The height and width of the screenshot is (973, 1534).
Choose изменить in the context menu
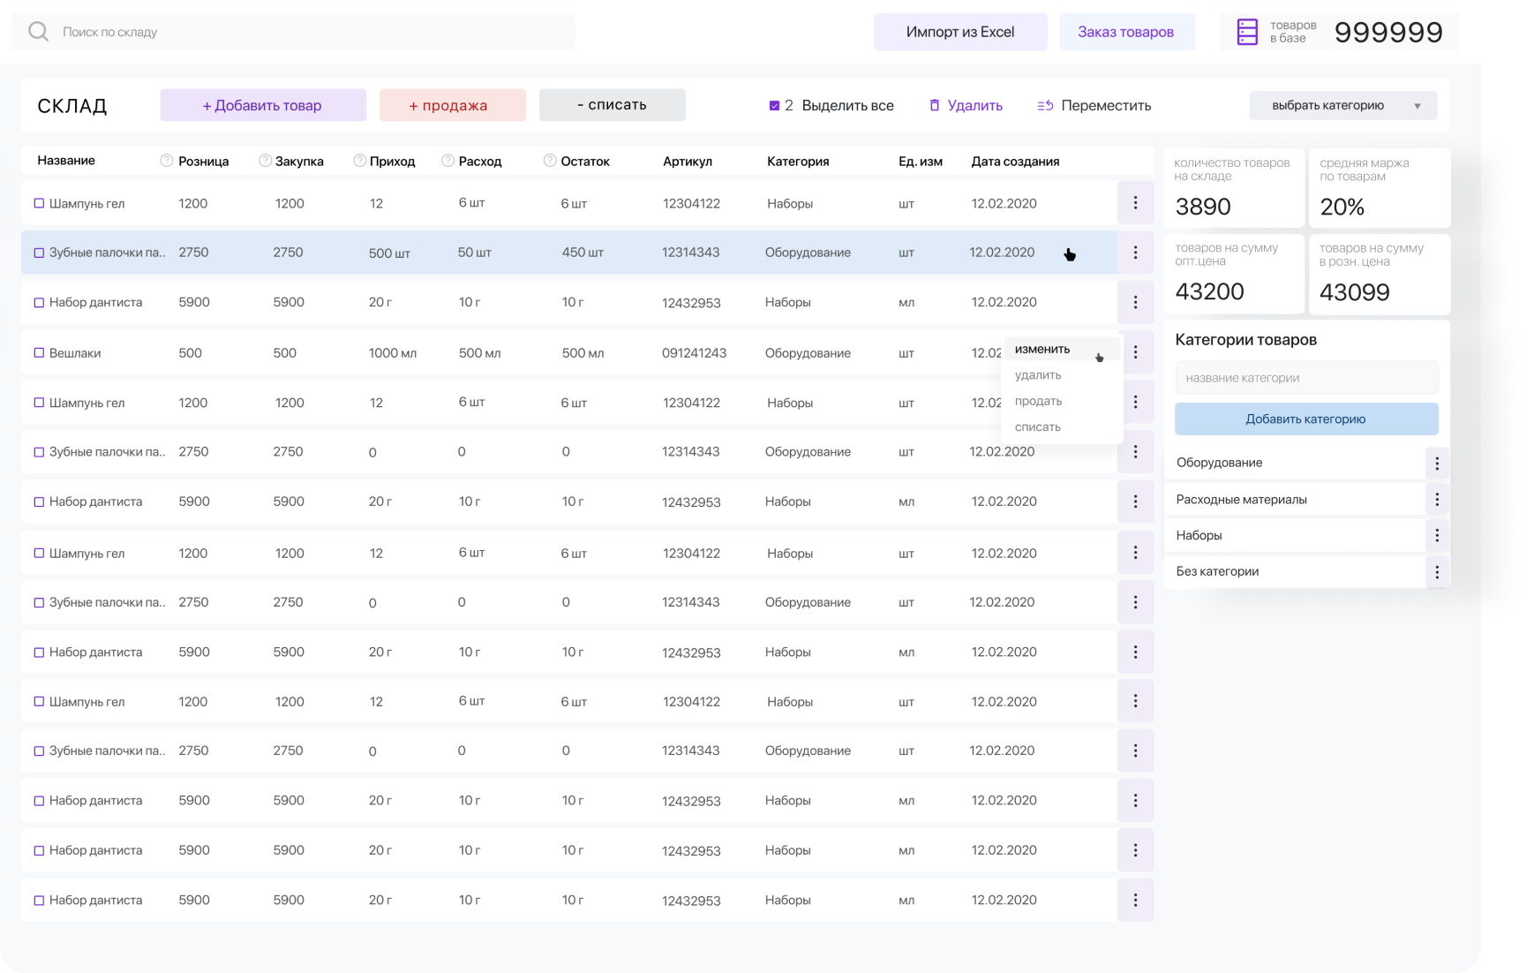click(1042, 349)
